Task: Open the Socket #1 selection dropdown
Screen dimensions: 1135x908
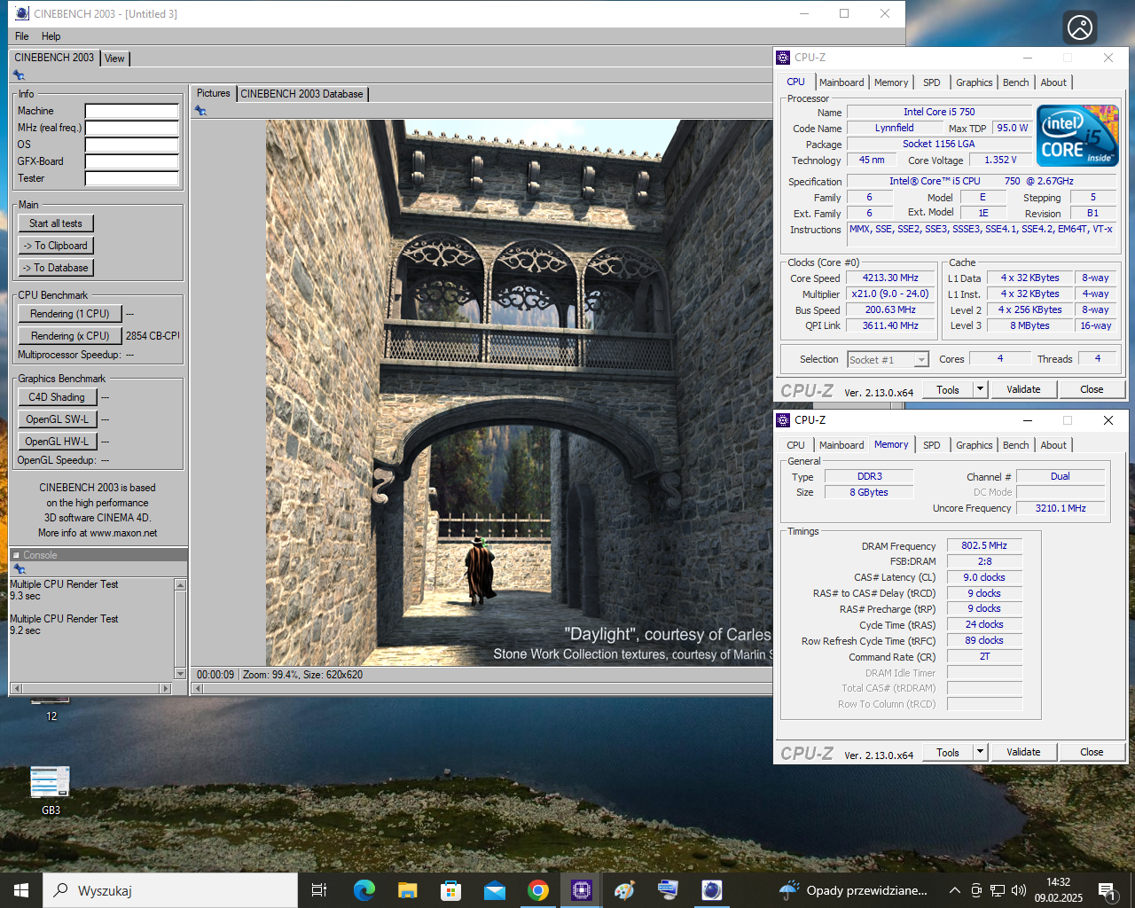Action: click(x=888, y=360)
